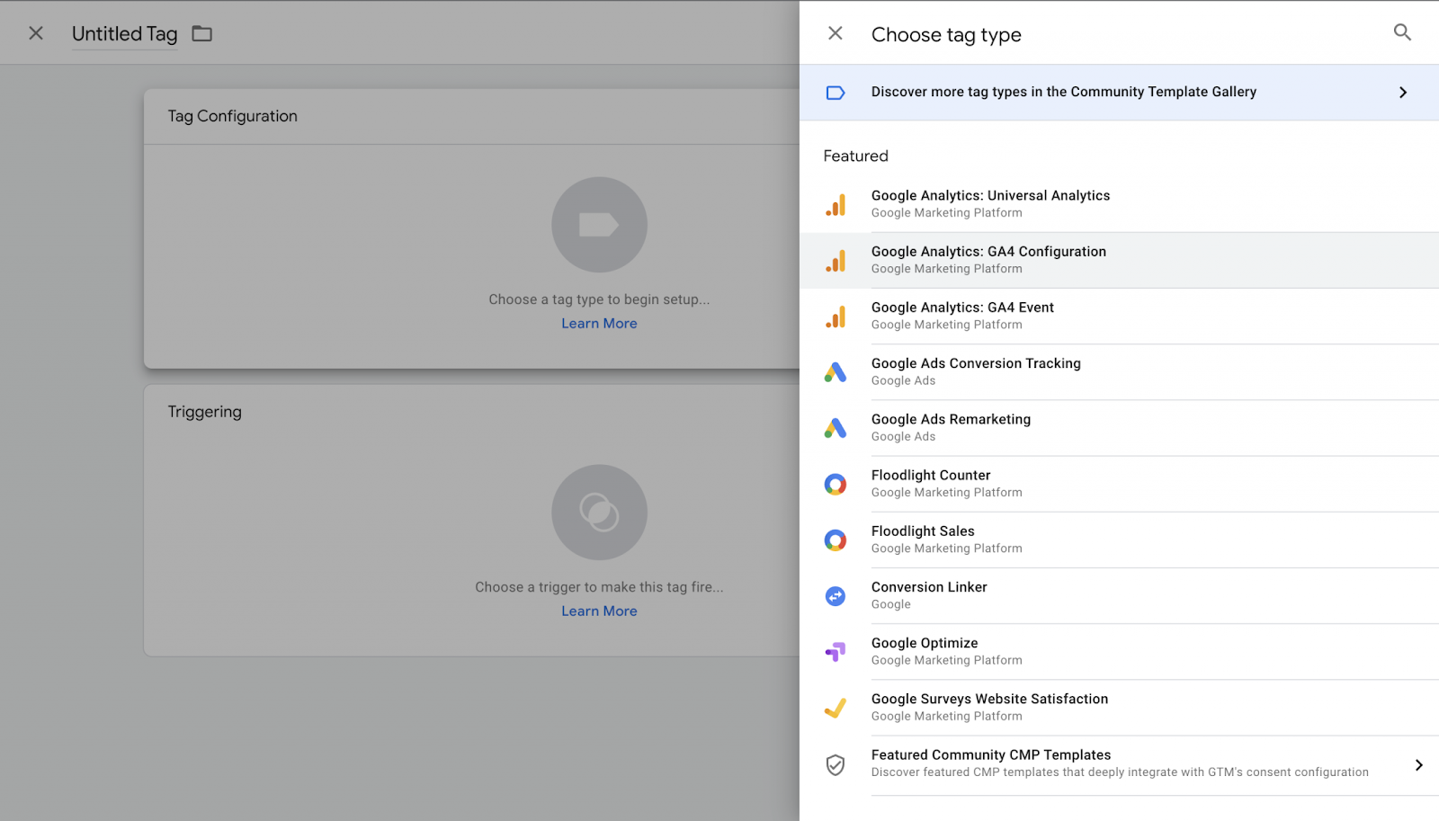The image size is (1439, 821).
Task: Rename the Untitled Tag title
Action: [x=125, y=34]
